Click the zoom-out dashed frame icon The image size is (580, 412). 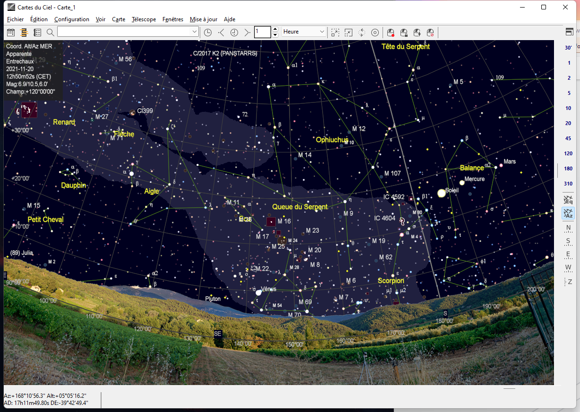click(348, 32)
